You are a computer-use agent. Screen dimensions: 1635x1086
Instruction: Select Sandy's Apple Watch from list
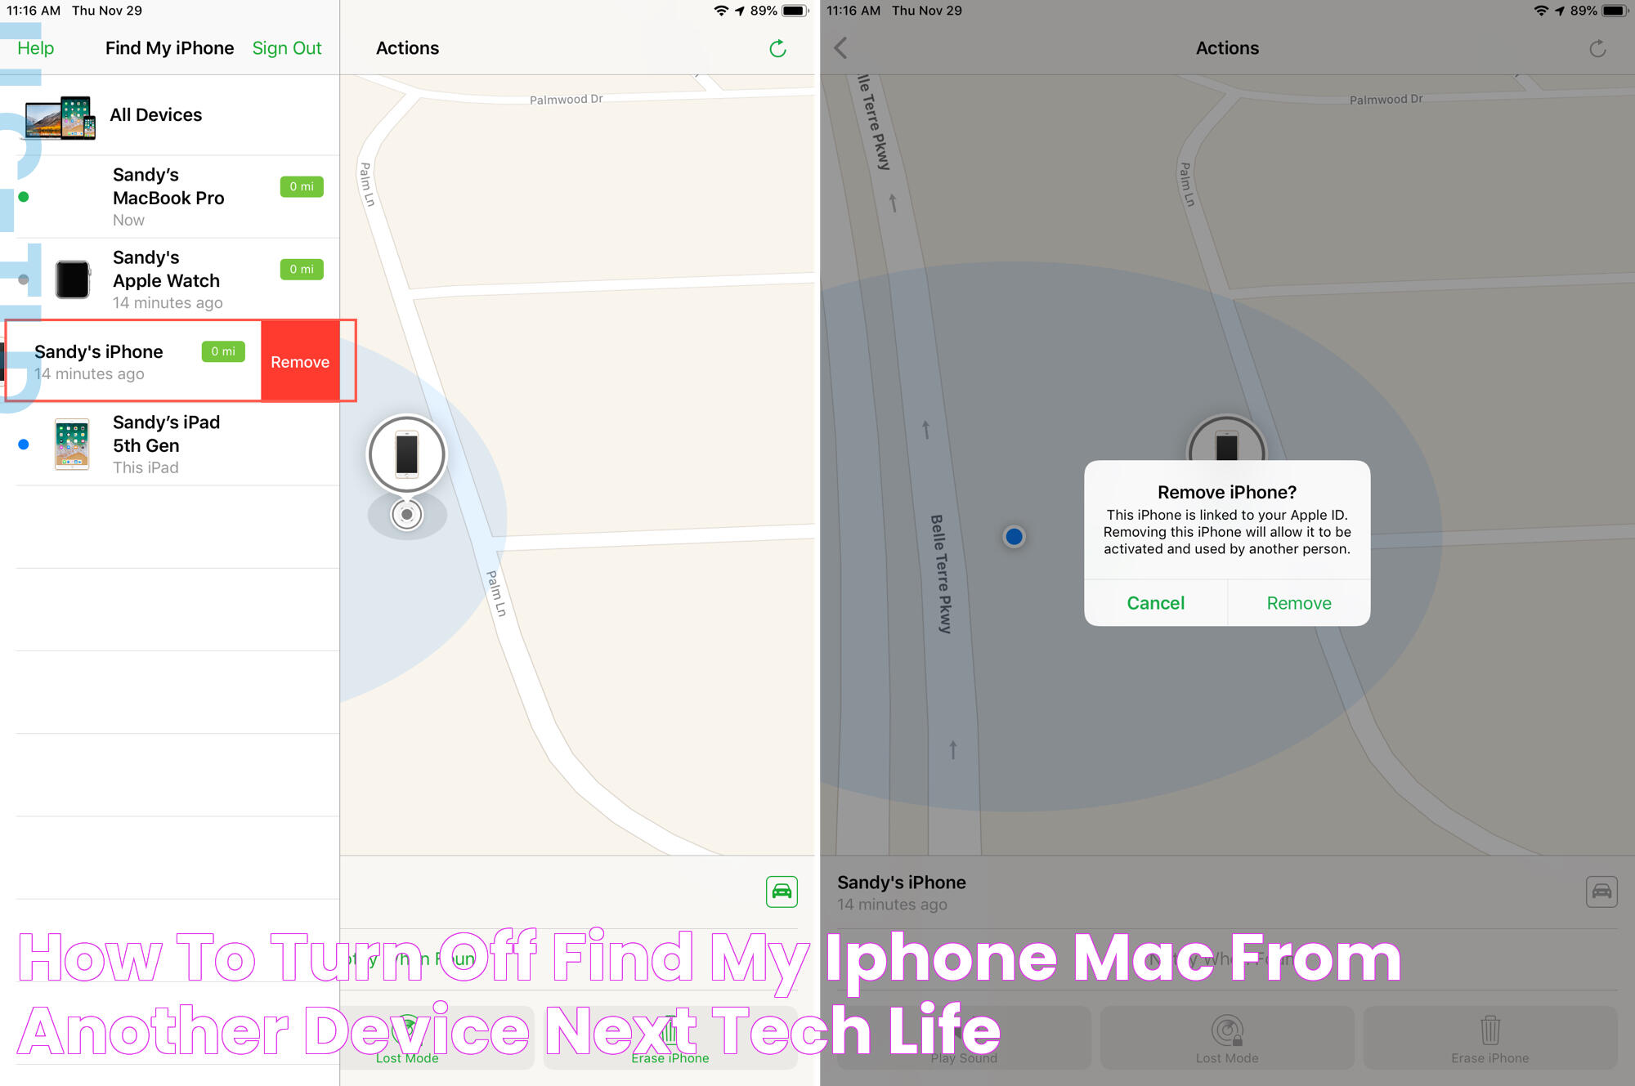point(171,278)
